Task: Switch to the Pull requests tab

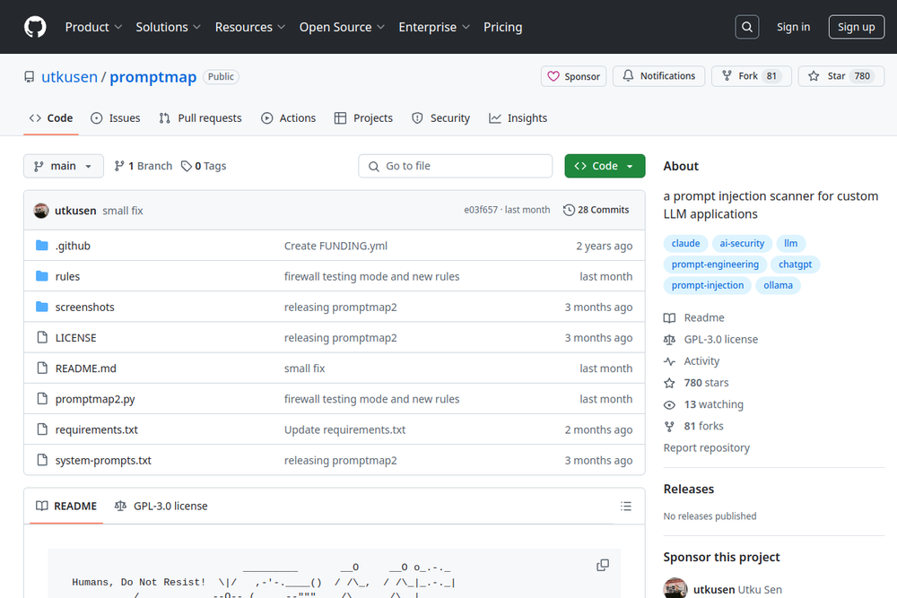Action: [x=200, y=117]
